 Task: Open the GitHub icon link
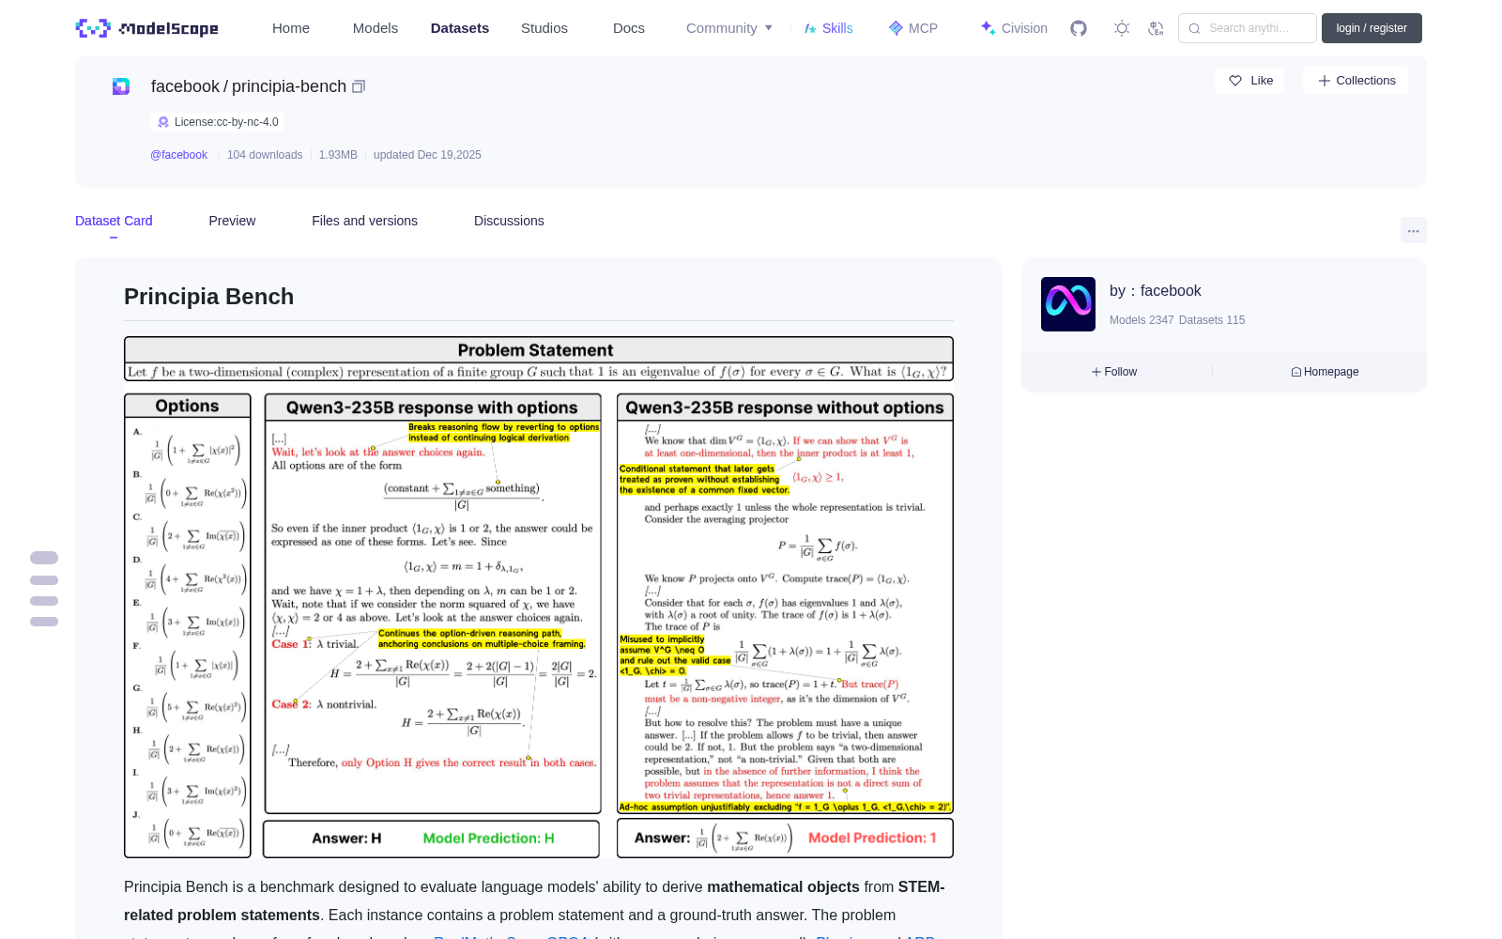click(x=1079, y=28)
